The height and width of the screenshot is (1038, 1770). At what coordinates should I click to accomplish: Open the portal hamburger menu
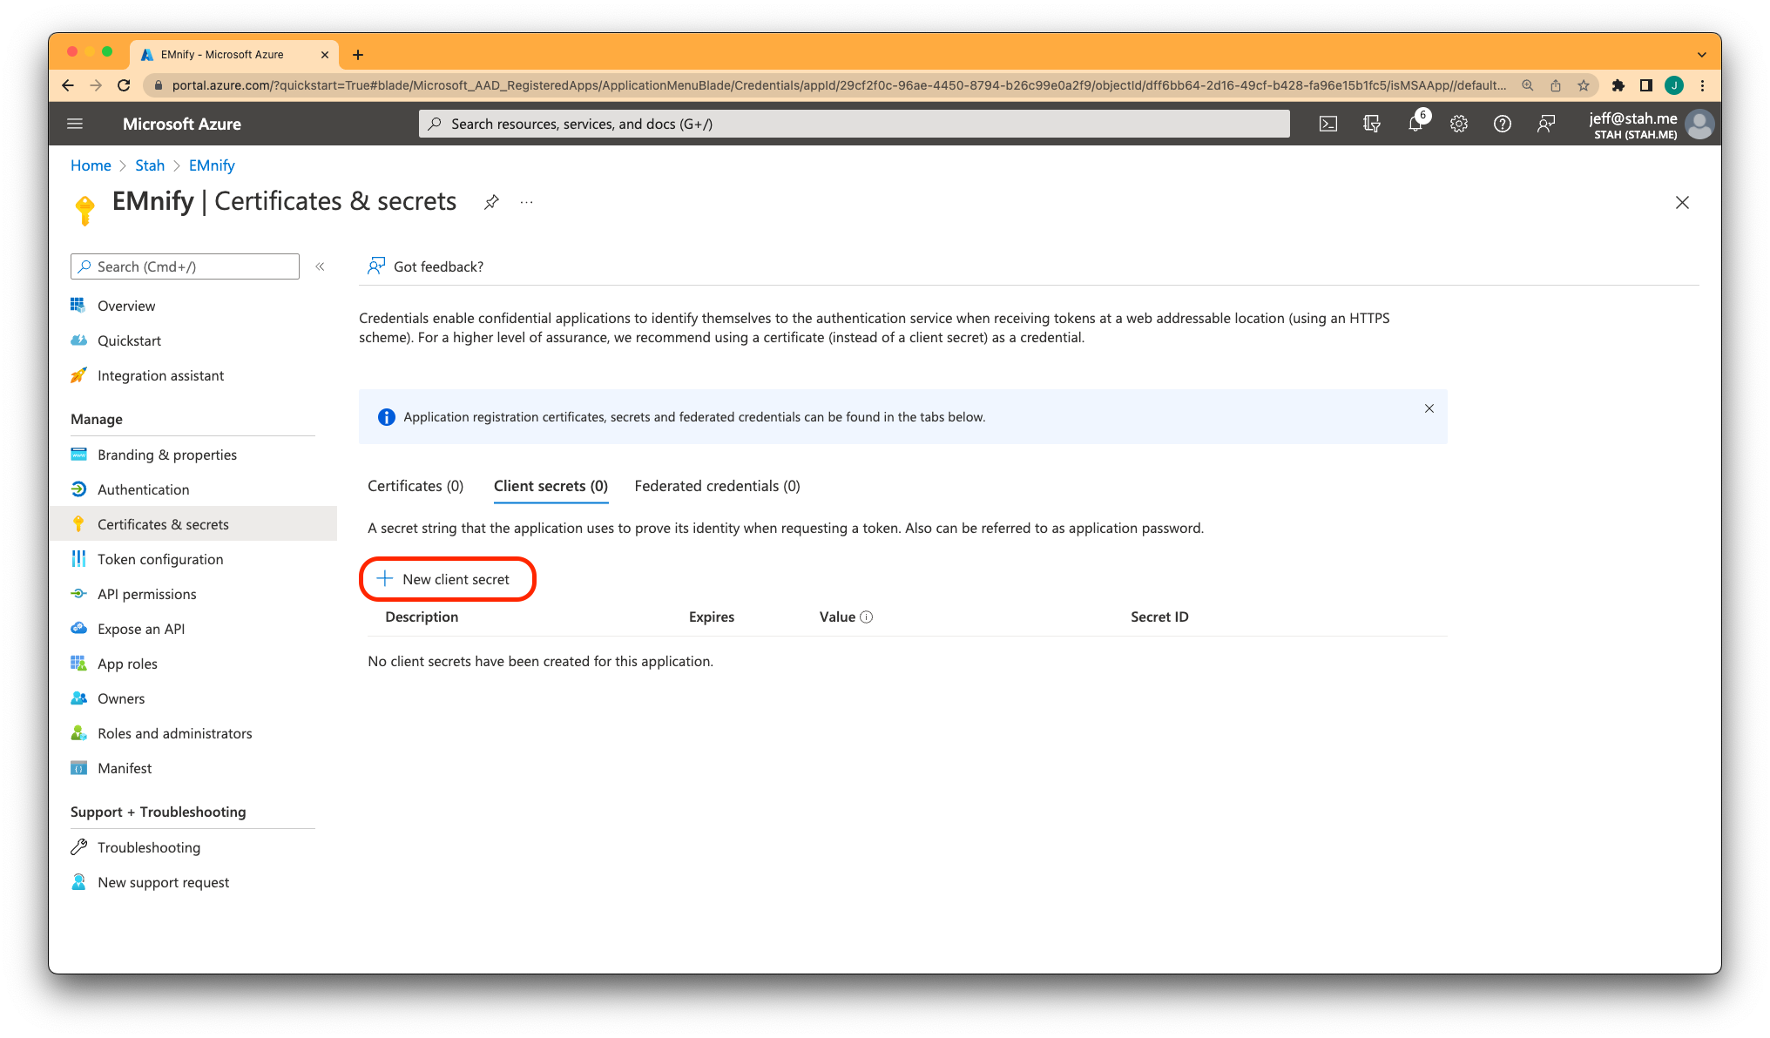75,124
